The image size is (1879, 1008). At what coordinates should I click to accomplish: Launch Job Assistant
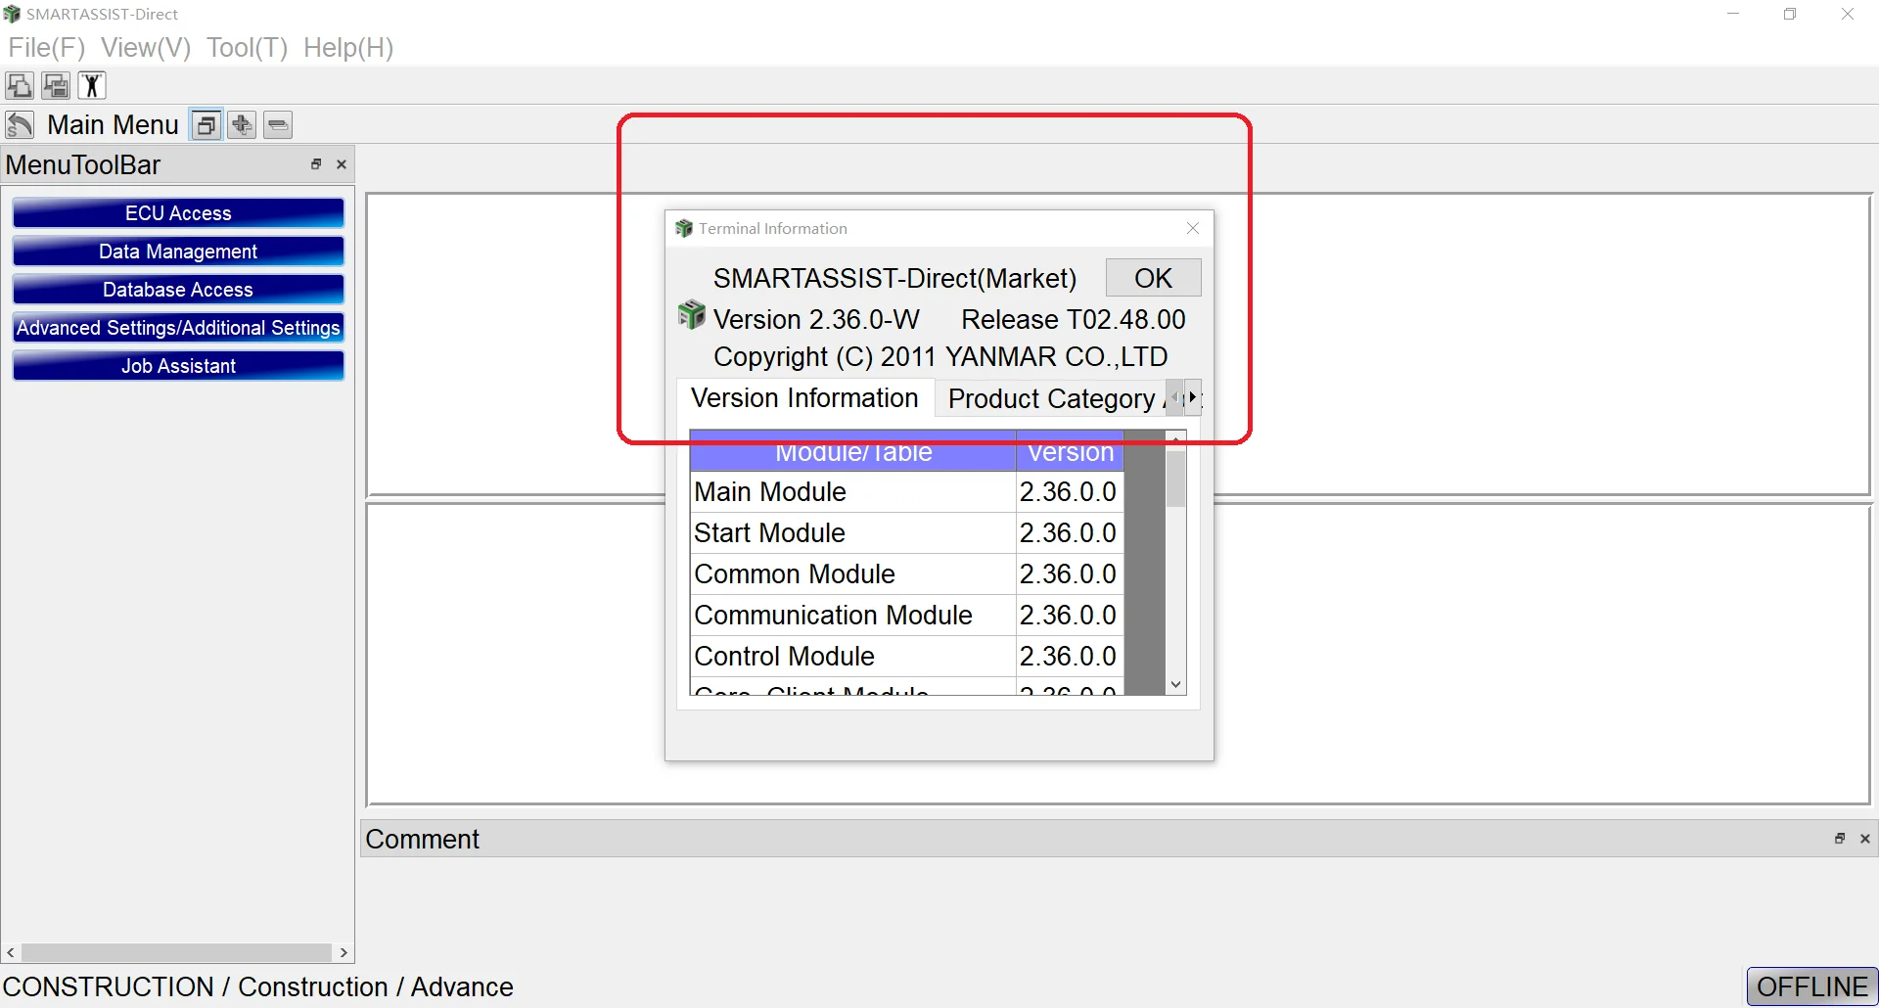[178, 366]
